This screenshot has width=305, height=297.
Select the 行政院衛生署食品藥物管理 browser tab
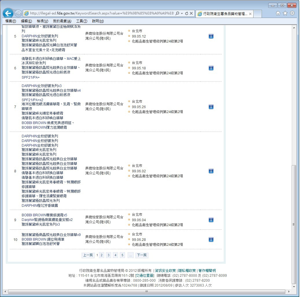point(225,14)
